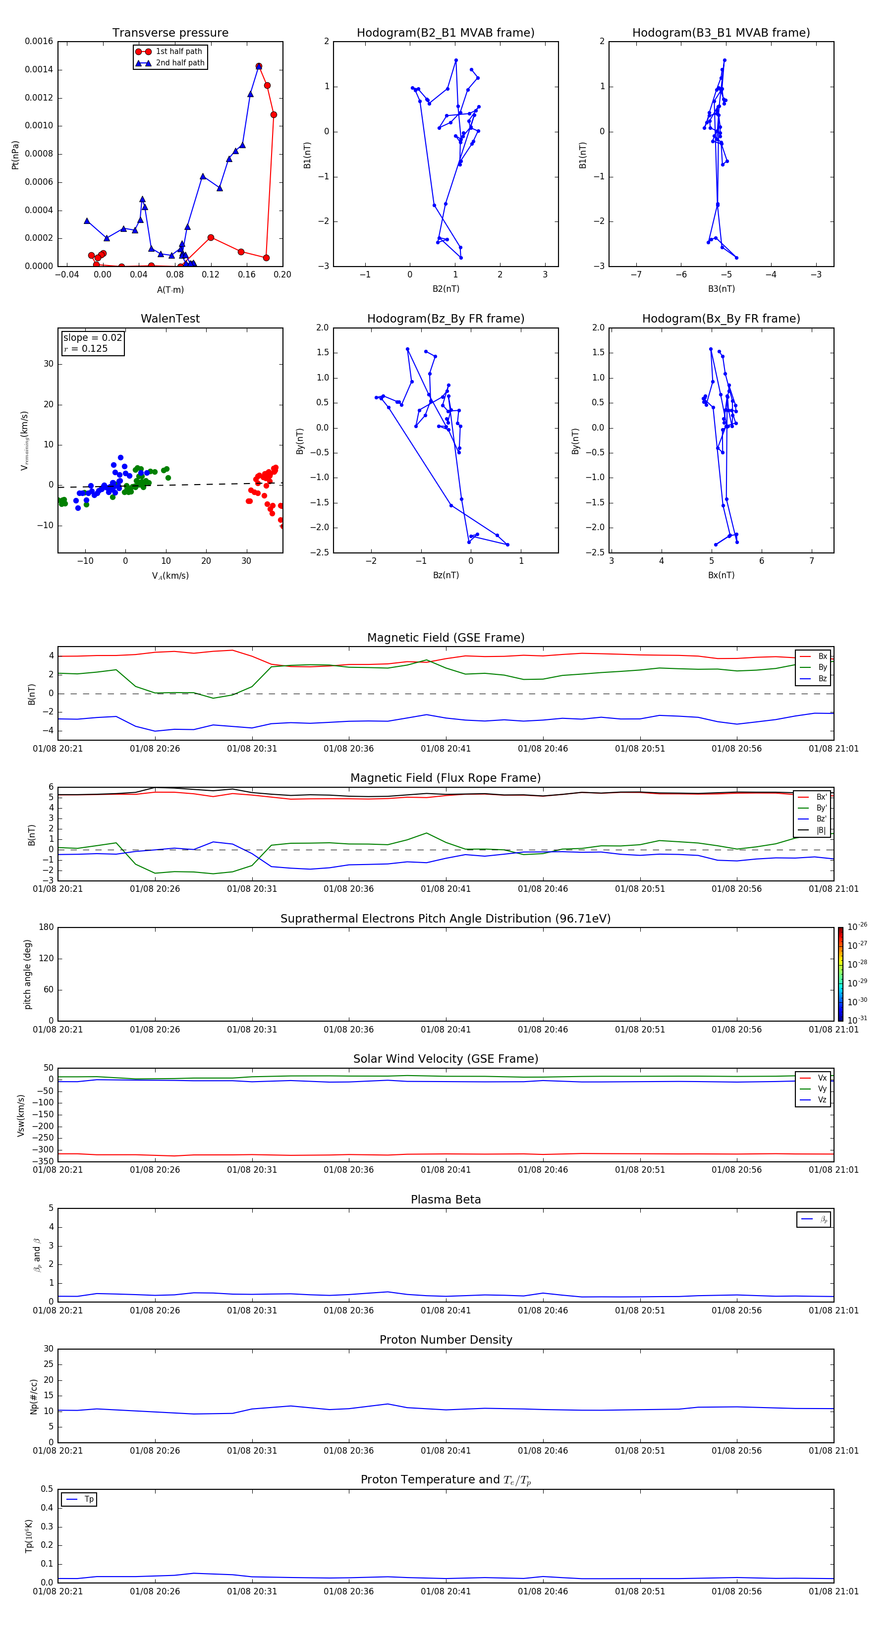The width and height of the screenshot is (892, 1635).
Task: Click the 'pitch angle (deg)' axis label
Action: pos(27,974)
